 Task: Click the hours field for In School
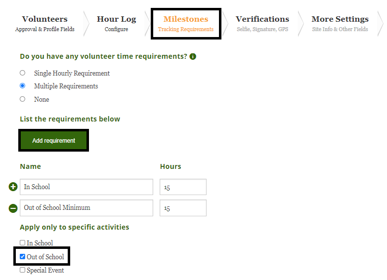[183, 187]
